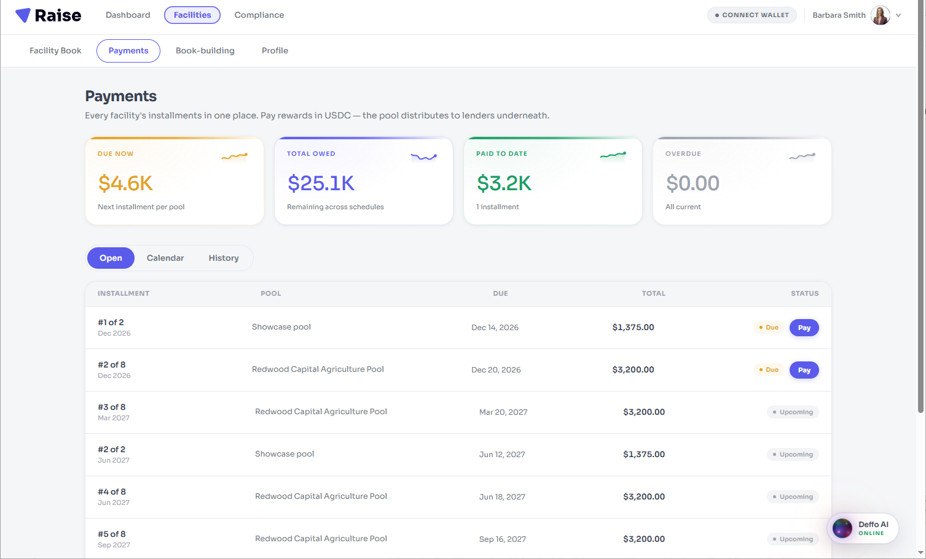Open the Book-building tab

205,51
